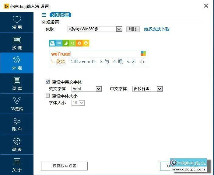
Task: Click the hamburger menu icon beside 外观设置
Action: click(x=44, y=15)
